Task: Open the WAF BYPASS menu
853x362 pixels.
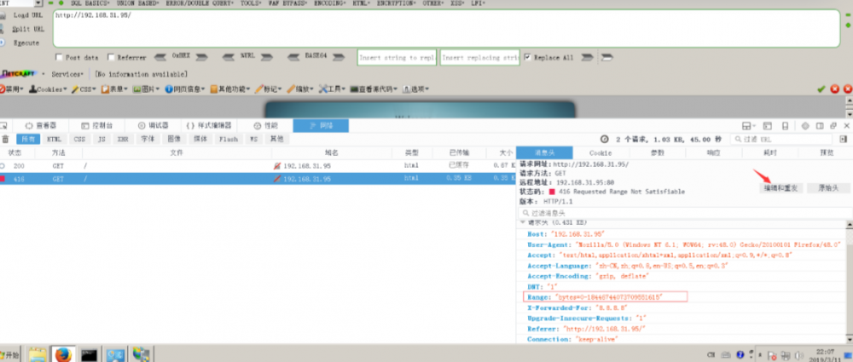Action: (x=287, y=3)
